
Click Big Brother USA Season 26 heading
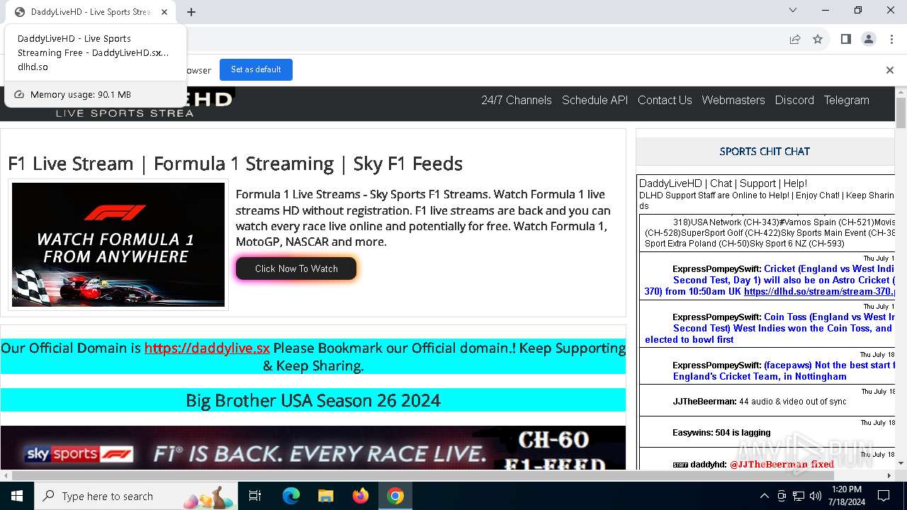tap(313, 400)
